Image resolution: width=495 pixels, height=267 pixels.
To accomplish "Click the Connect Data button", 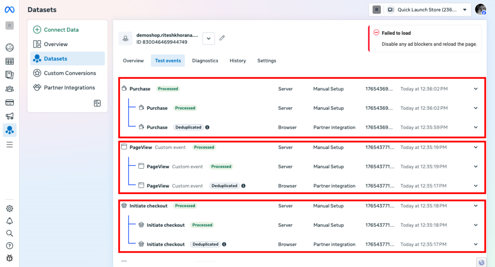I will pyautogui.click(x=56, y=30).
